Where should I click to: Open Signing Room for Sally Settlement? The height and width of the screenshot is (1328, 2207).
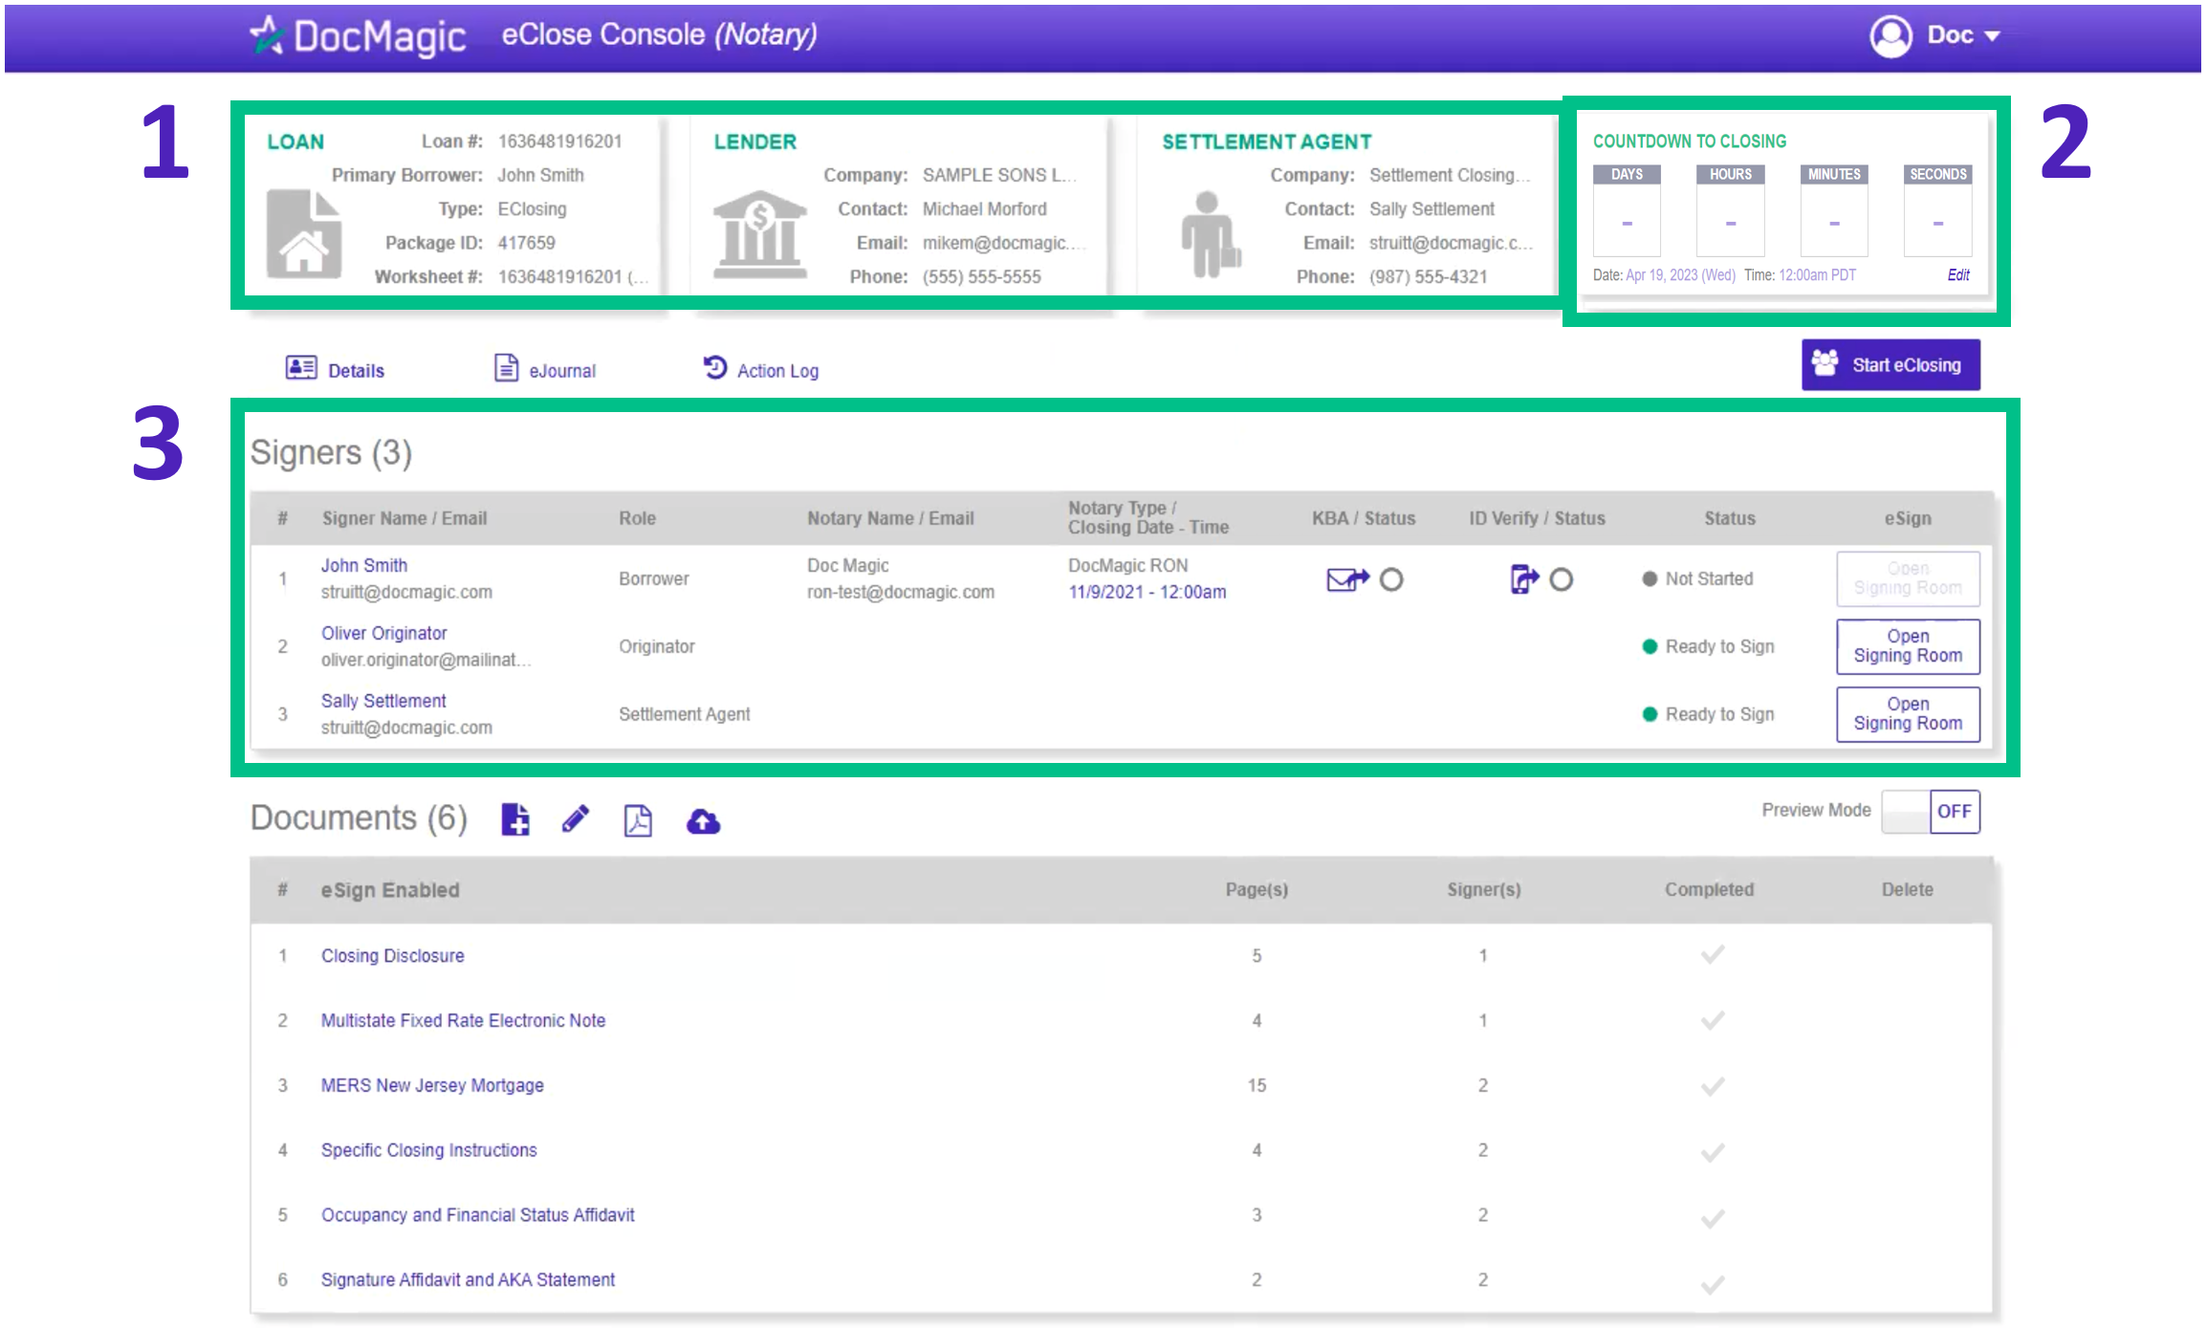pos(1908,714)
